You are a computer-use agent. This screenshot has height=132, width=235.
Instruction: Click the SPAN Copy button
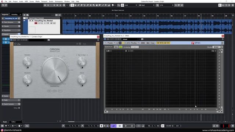(153, 43)
